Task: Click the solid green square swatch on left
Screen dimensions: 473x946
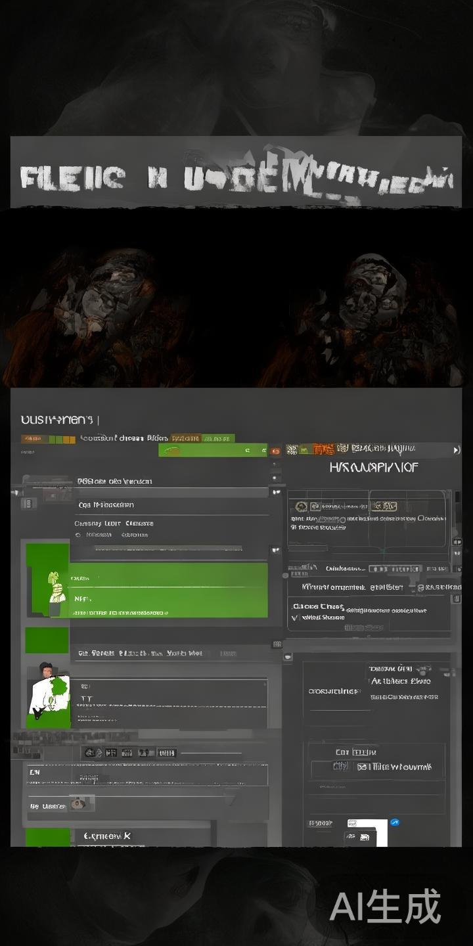Action: pos(47,640)
